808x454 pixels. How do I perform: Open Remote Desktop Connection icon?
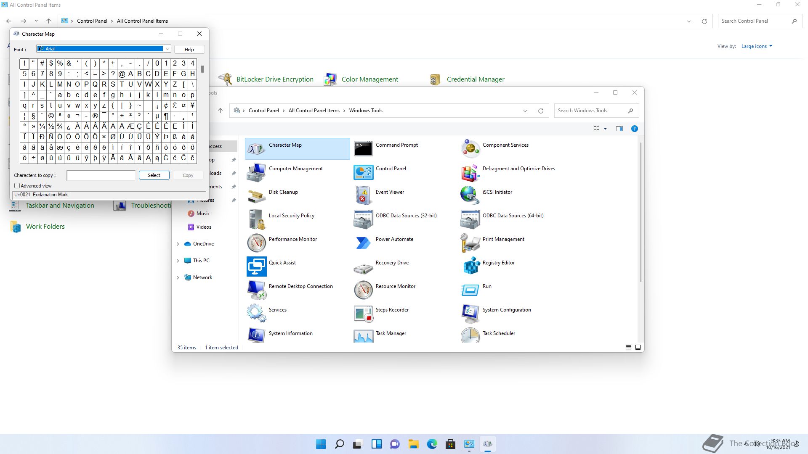click(x=256, y=290)
